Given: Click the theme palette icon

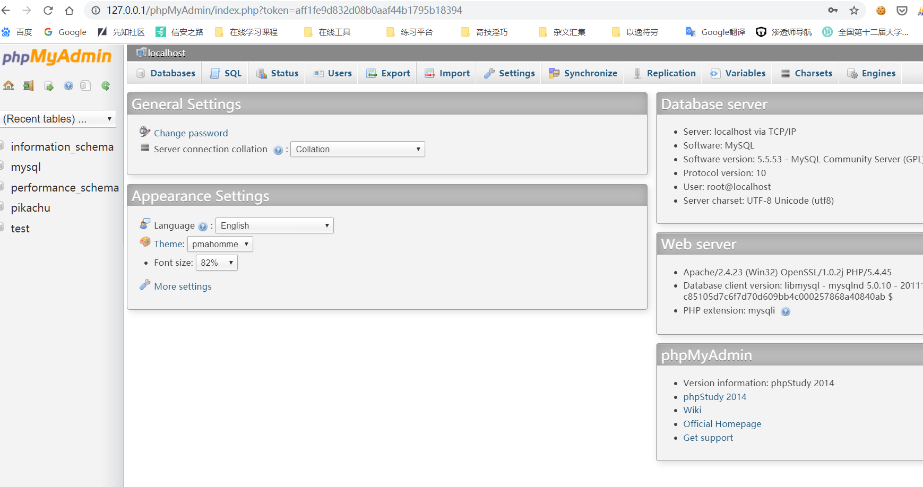Looking at the screenshot, I should [x=145, y=242].
